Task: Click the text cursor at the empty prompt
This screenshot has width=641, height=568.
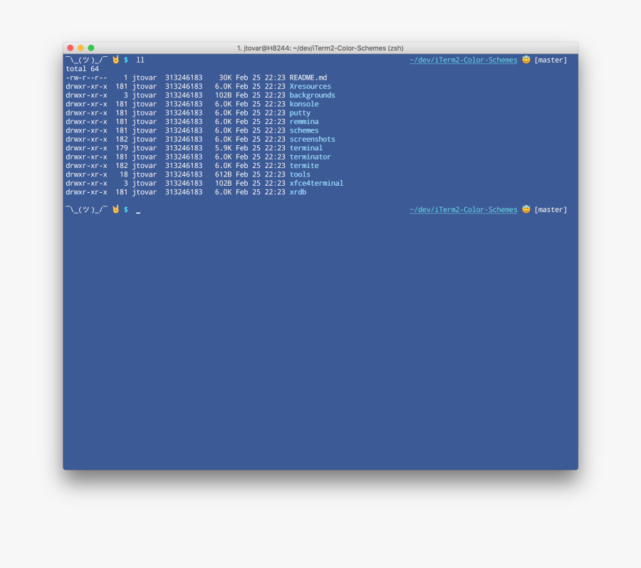Action: [x=138, y=211]
